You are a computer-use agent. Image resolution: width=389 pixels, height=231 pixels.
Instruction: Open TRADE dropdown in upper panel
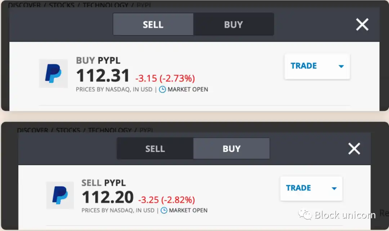pyautogui.click(x=317, y=66)
